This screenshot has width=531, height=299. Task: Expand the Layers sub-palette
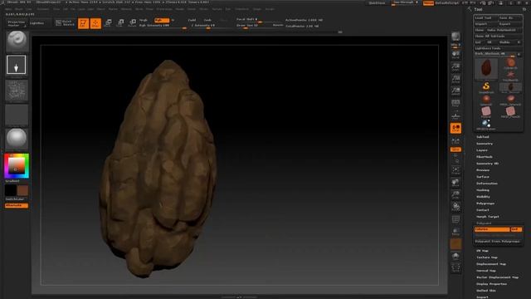coord(482,150)
